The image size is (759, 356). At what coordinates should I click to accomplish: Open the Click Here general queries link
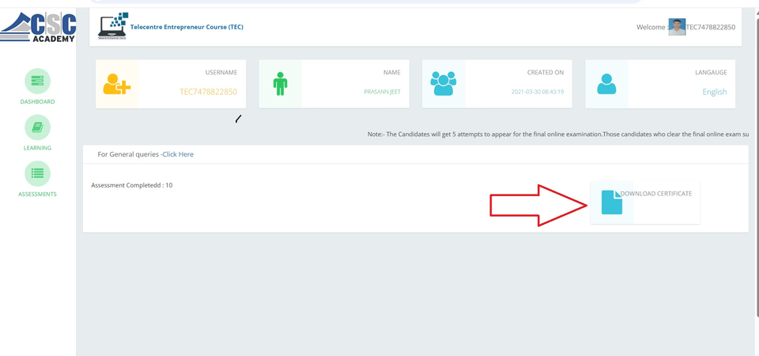[x=178, y=154]
